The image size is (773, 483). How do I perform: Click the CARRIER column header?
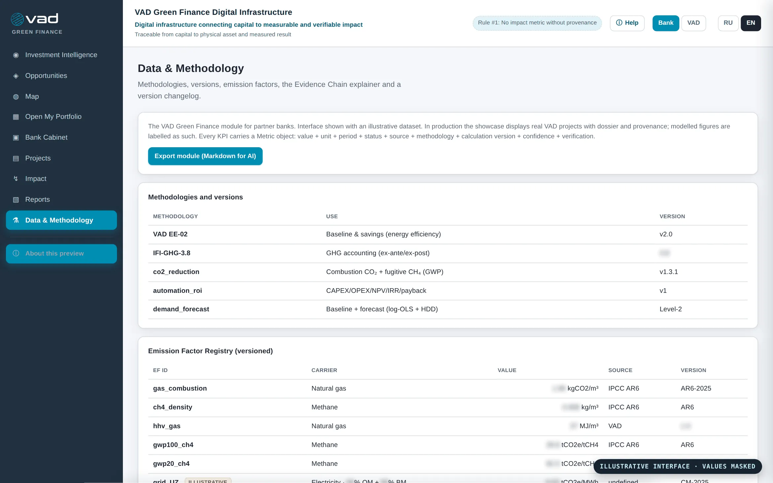click(324, 370)
